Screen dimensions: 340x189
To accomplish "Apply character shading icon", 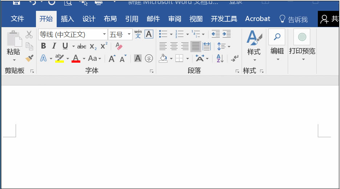I will coord(138,58).
